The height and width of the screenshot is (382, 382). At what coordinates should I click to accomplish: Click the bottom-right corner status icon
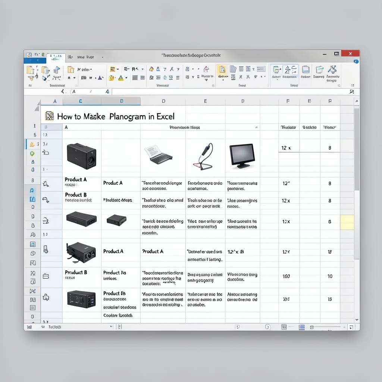point(351,327)
